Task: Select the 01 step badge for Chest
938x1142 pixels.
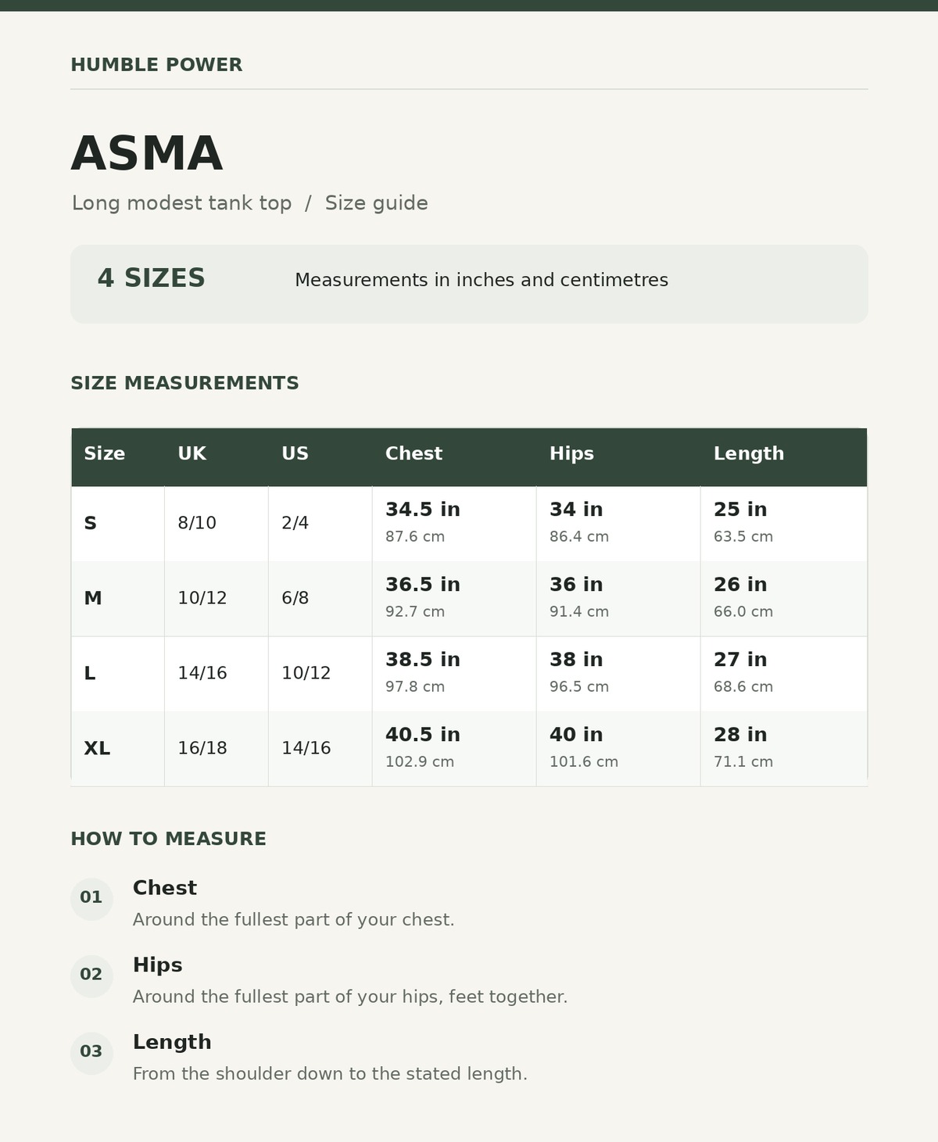Action: pos(91,897)
